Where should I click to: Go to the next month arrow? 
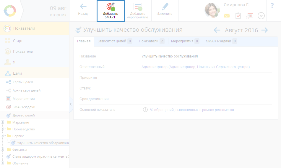(264, 30)
